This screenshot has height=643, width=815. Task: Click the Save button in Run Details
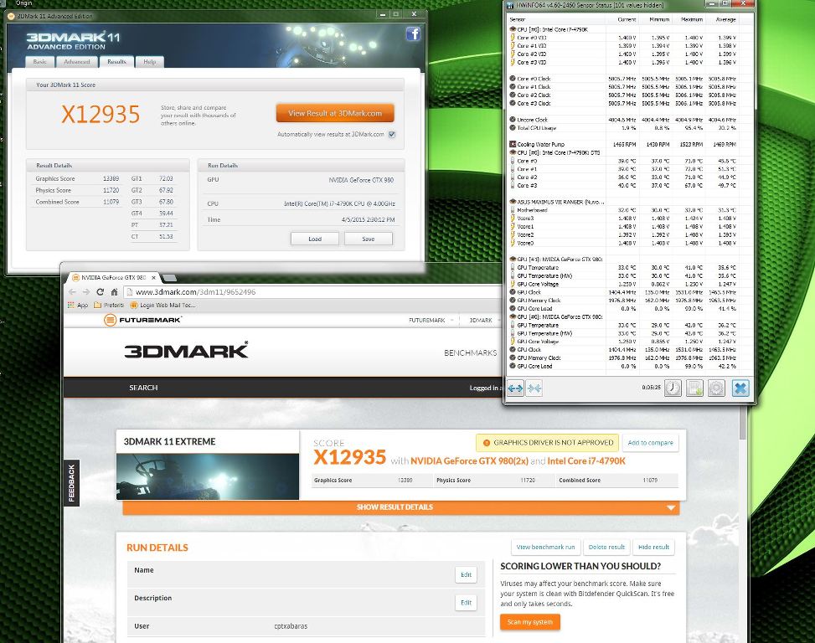368,239
